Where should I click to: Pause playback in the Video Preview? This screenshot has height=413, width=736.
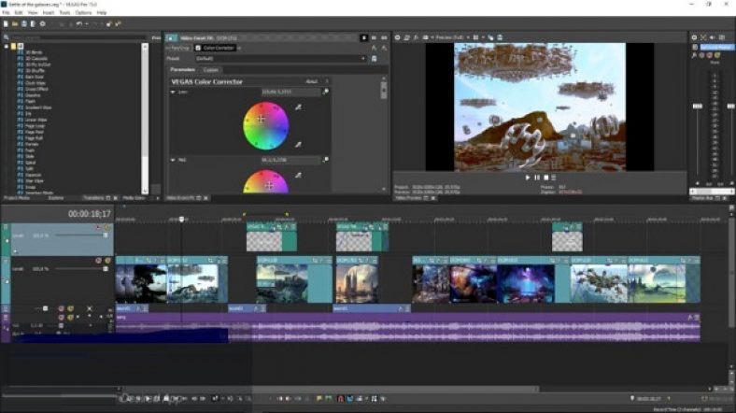(536, 177)
